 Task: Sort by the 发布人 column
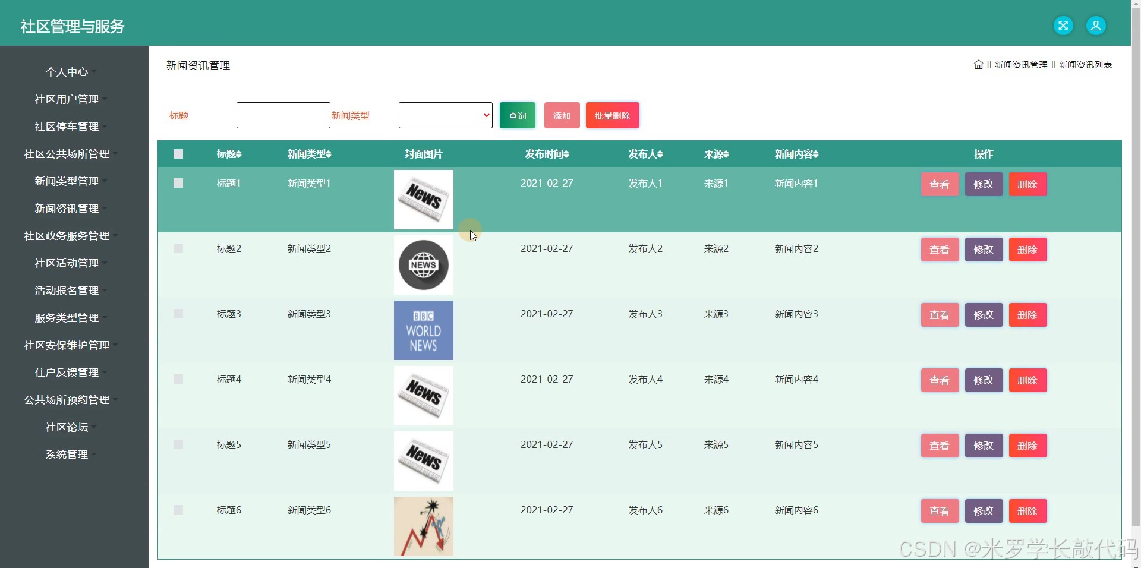(644, 154)
